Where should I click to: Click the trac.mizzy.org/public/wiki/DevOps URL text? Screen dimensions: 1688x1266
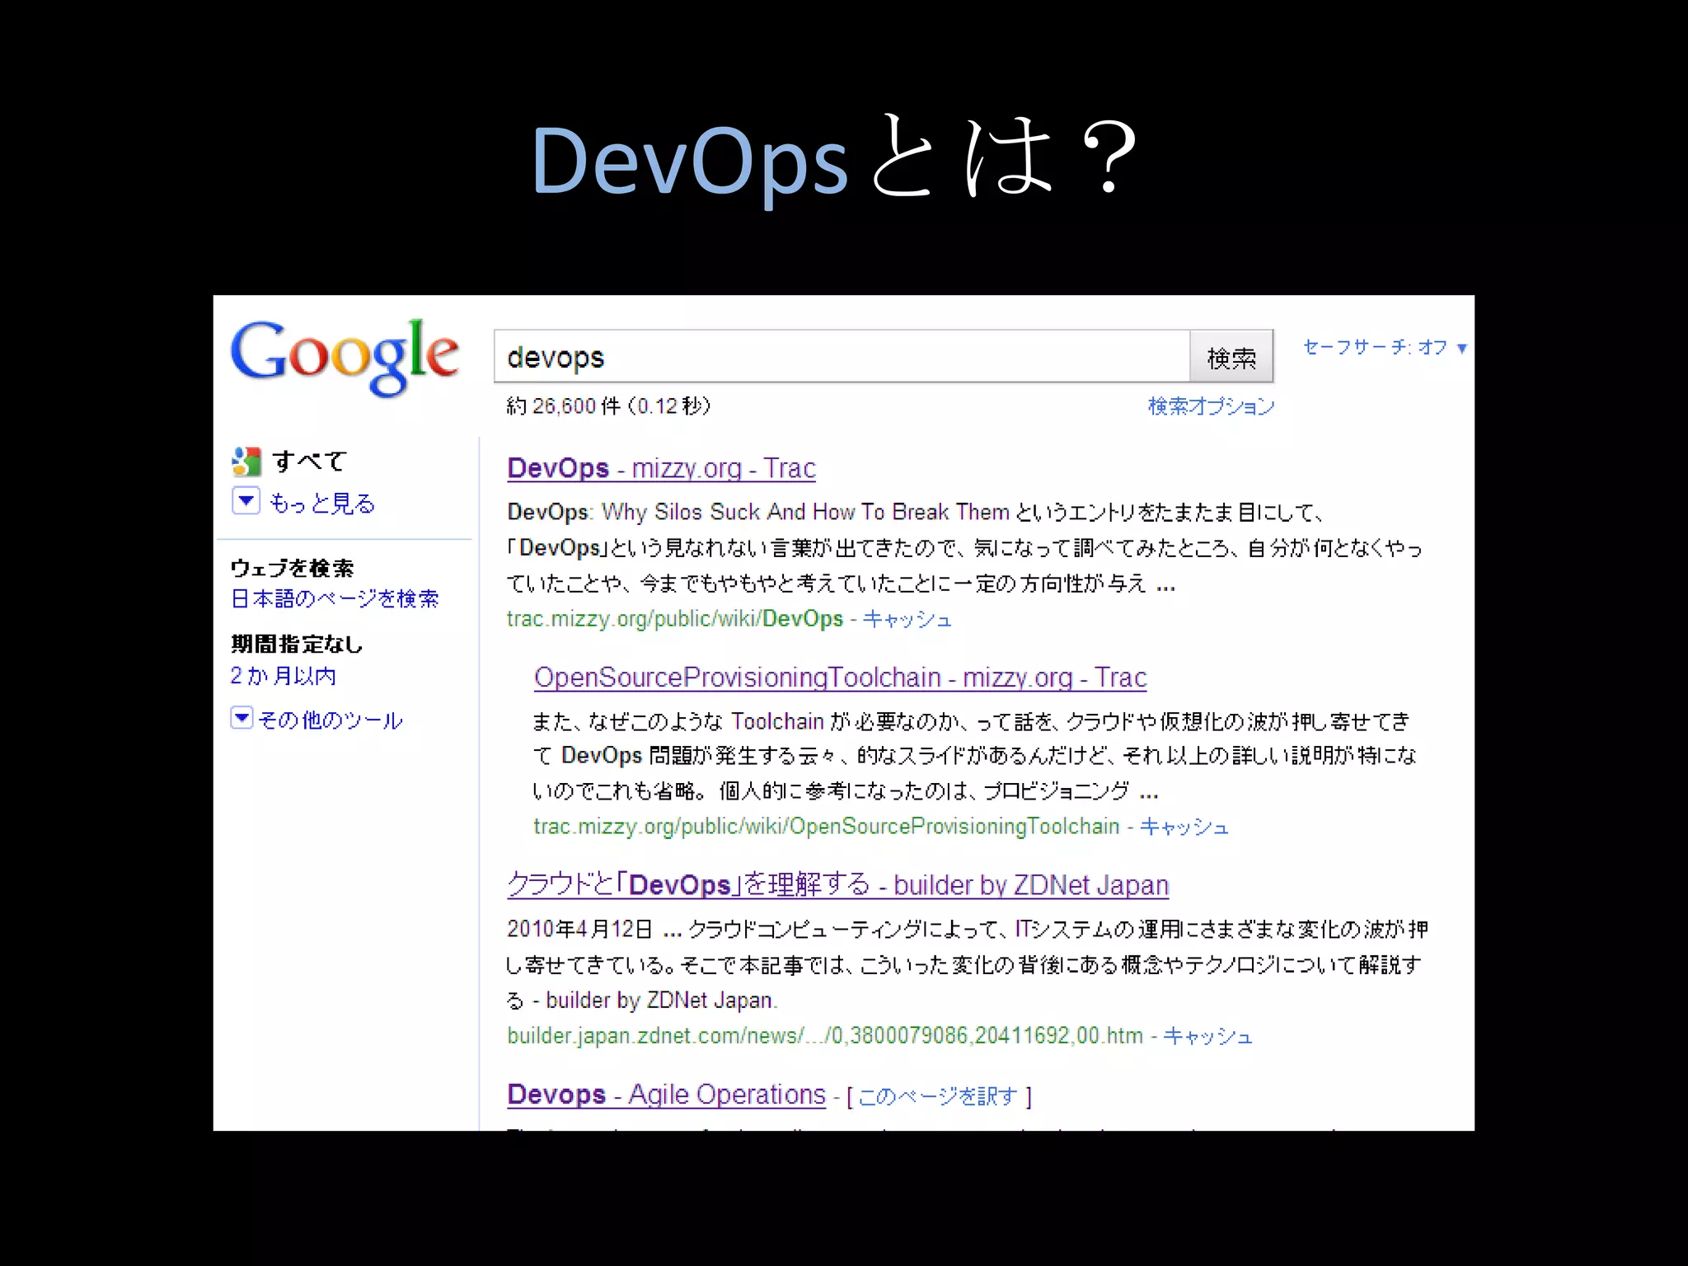[674, 619]
